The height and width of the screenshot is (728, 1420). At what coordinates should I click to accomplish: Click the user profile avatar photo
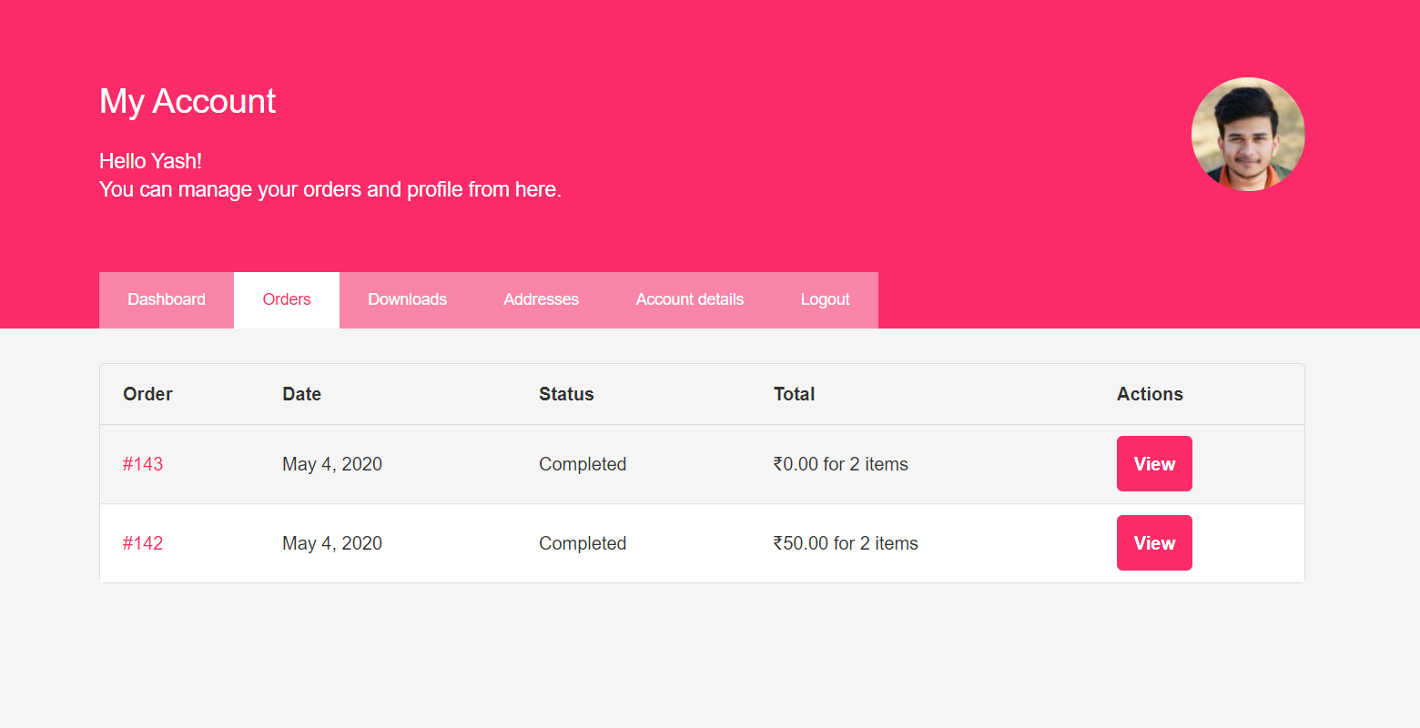[1248, 134]
